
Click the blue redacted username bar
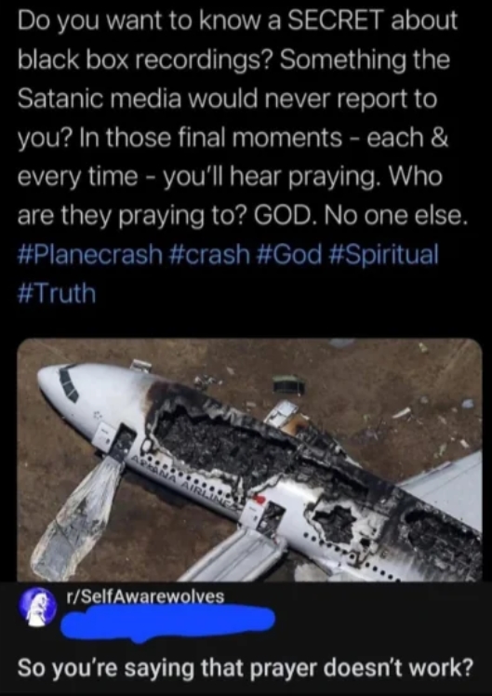tap(167, 621)
